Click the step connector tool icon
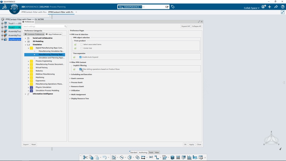The width and height of the screenshot is (286, 161). pos(156,157)
